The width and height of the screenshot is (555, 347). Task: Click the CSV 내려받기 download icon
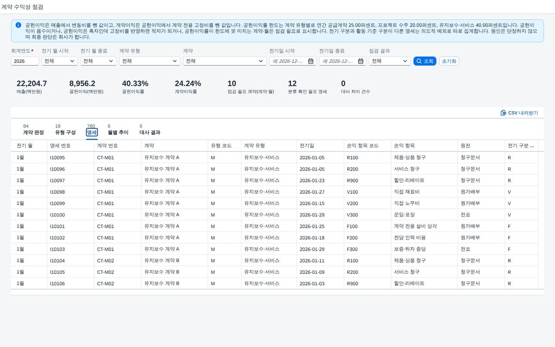pos(503,113)
